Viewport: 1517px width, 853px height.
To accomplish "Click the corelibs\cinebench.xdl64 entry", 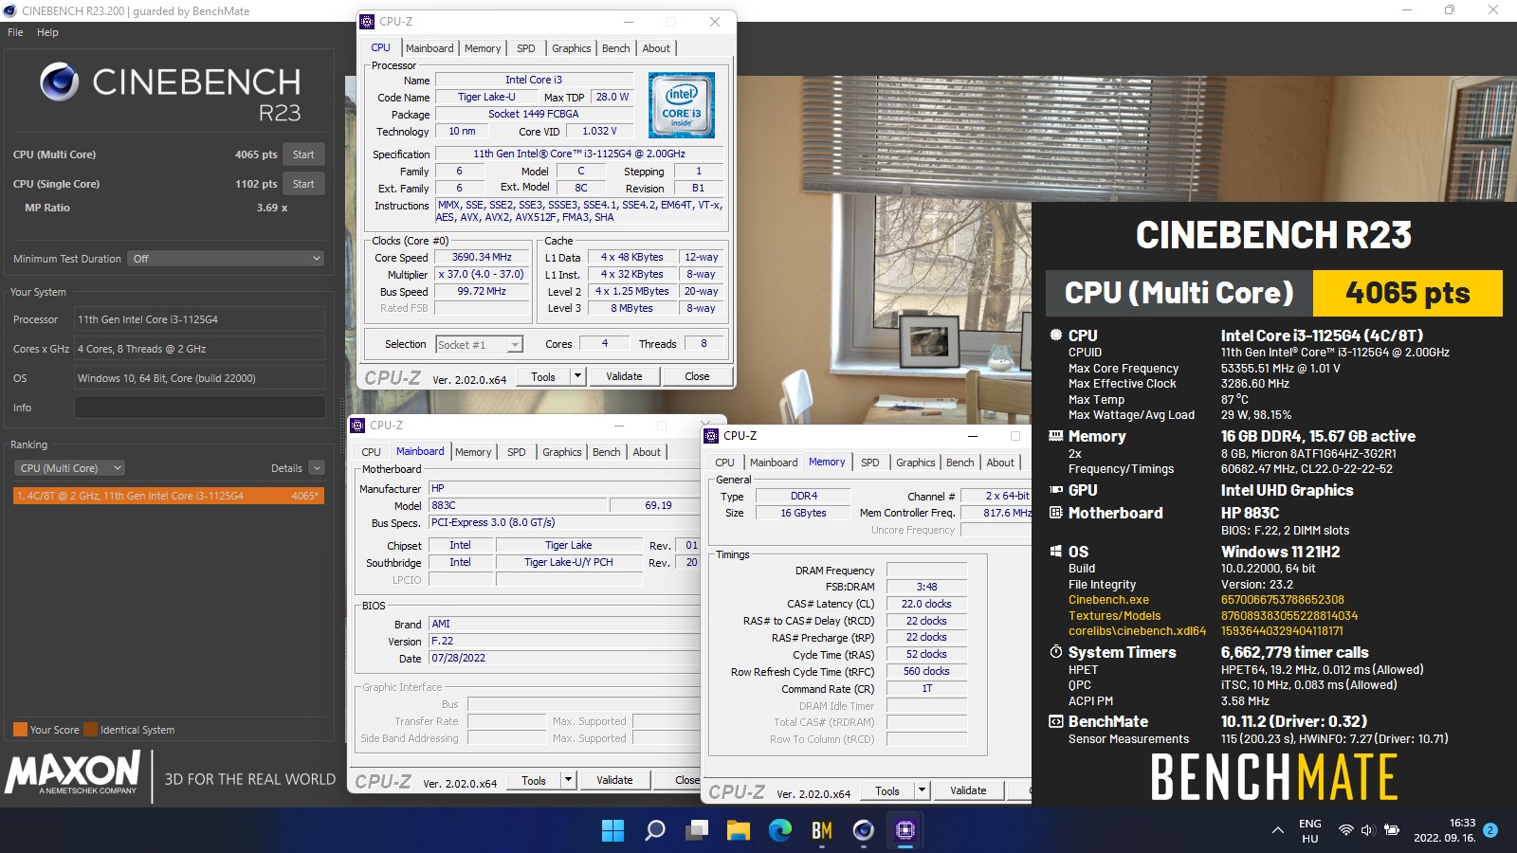I will 1137,631.
